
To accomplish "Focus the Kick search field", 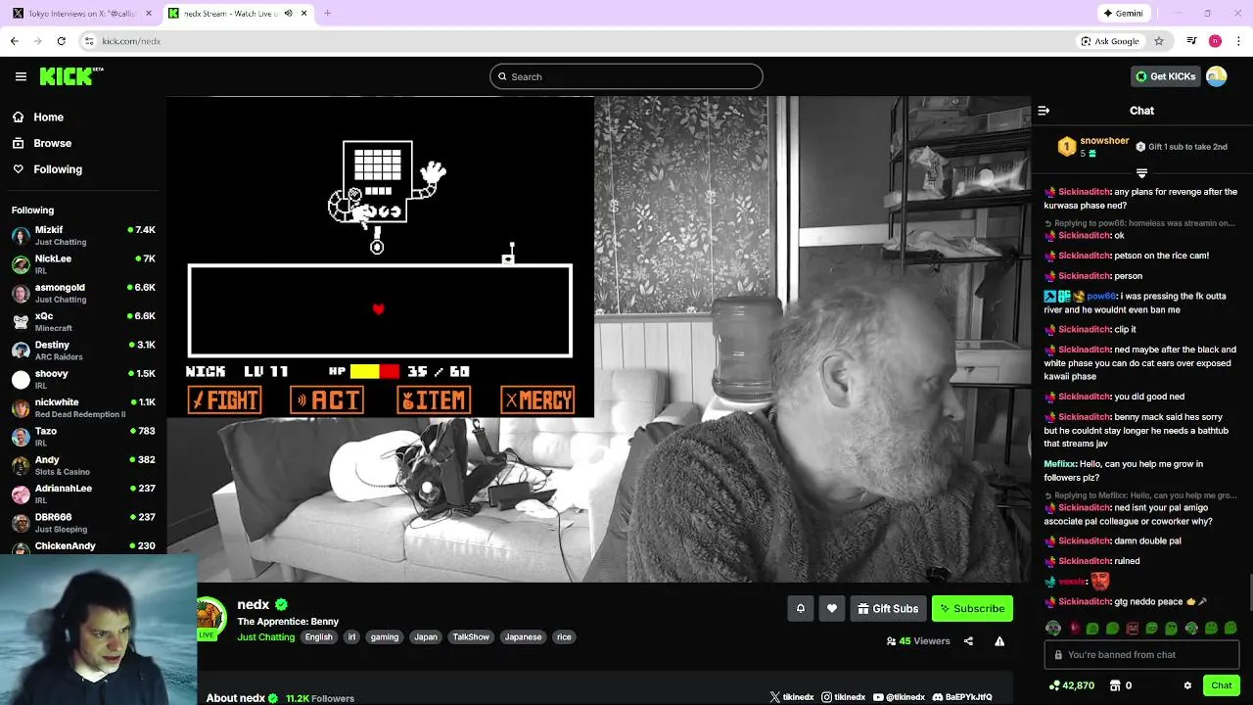I will pos(626,76).
